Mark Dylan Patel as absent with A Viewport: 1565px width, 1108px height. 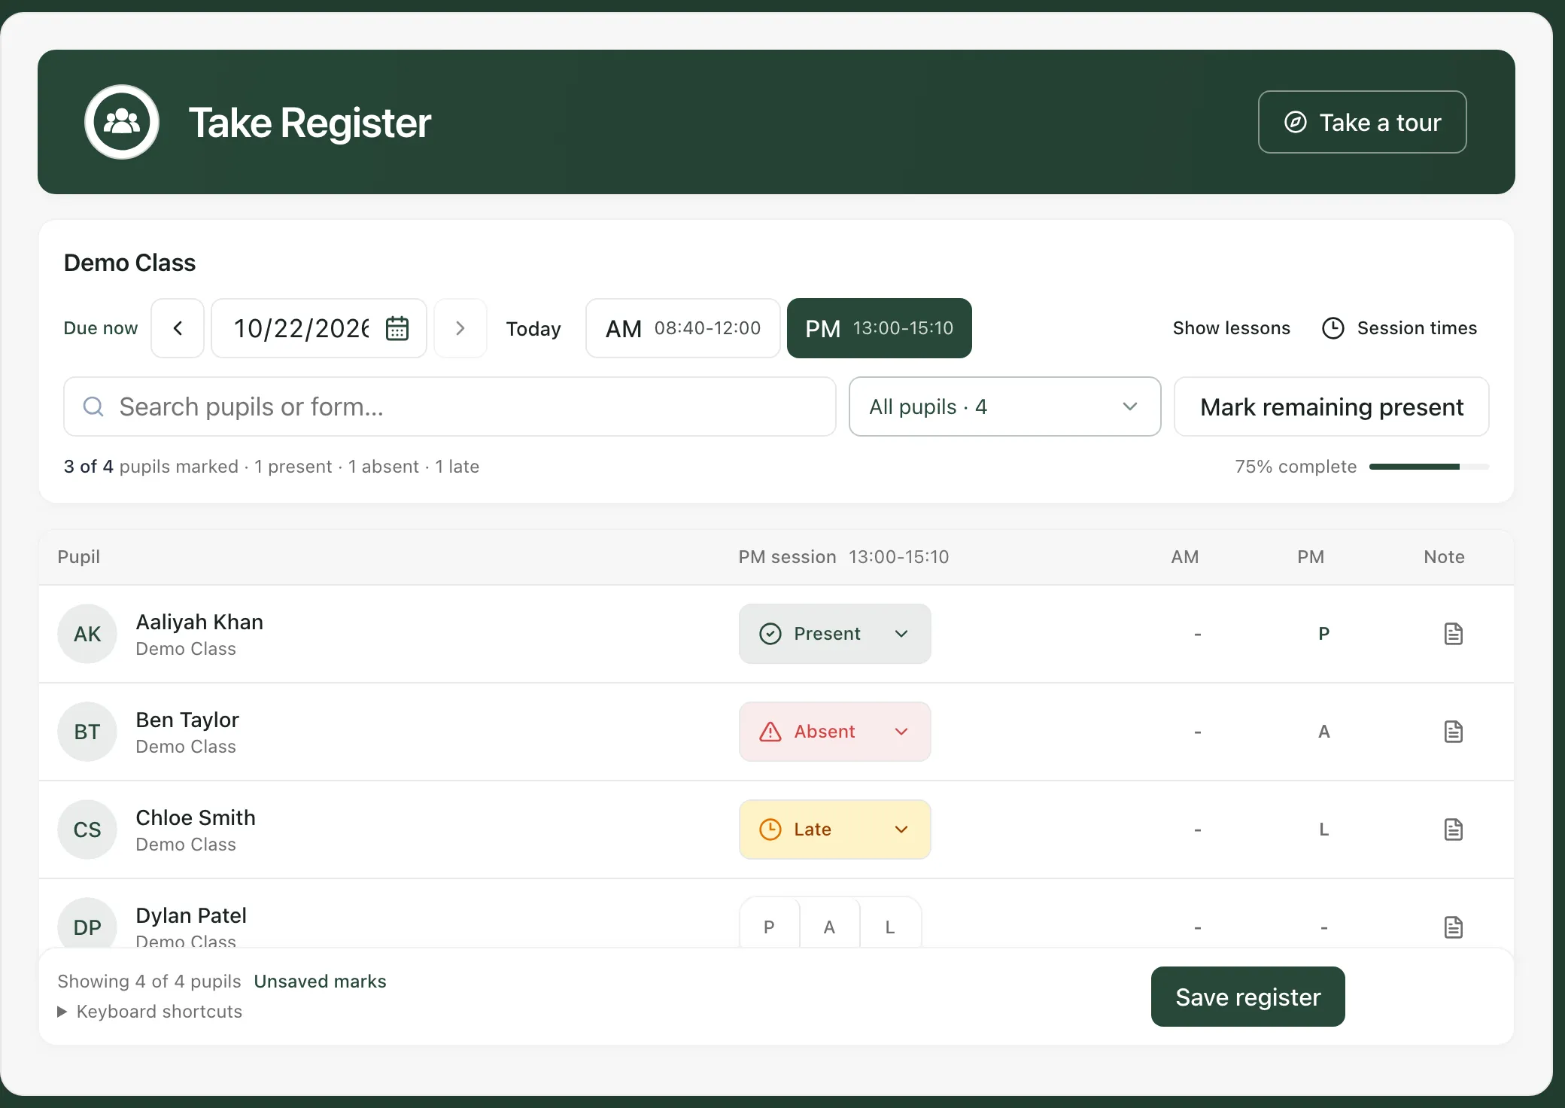click(x=829, y=923)
